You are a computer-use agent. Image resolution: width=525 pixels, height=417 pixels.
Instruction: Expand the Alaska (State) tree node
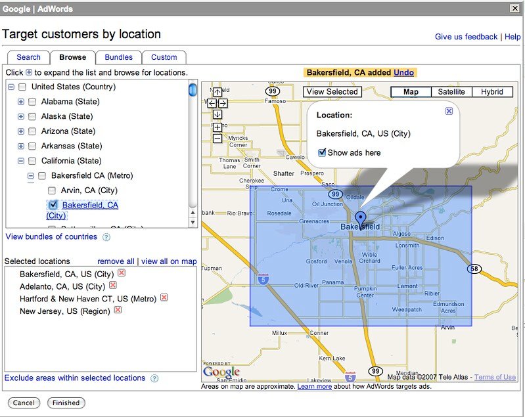(x=21, y=116)
